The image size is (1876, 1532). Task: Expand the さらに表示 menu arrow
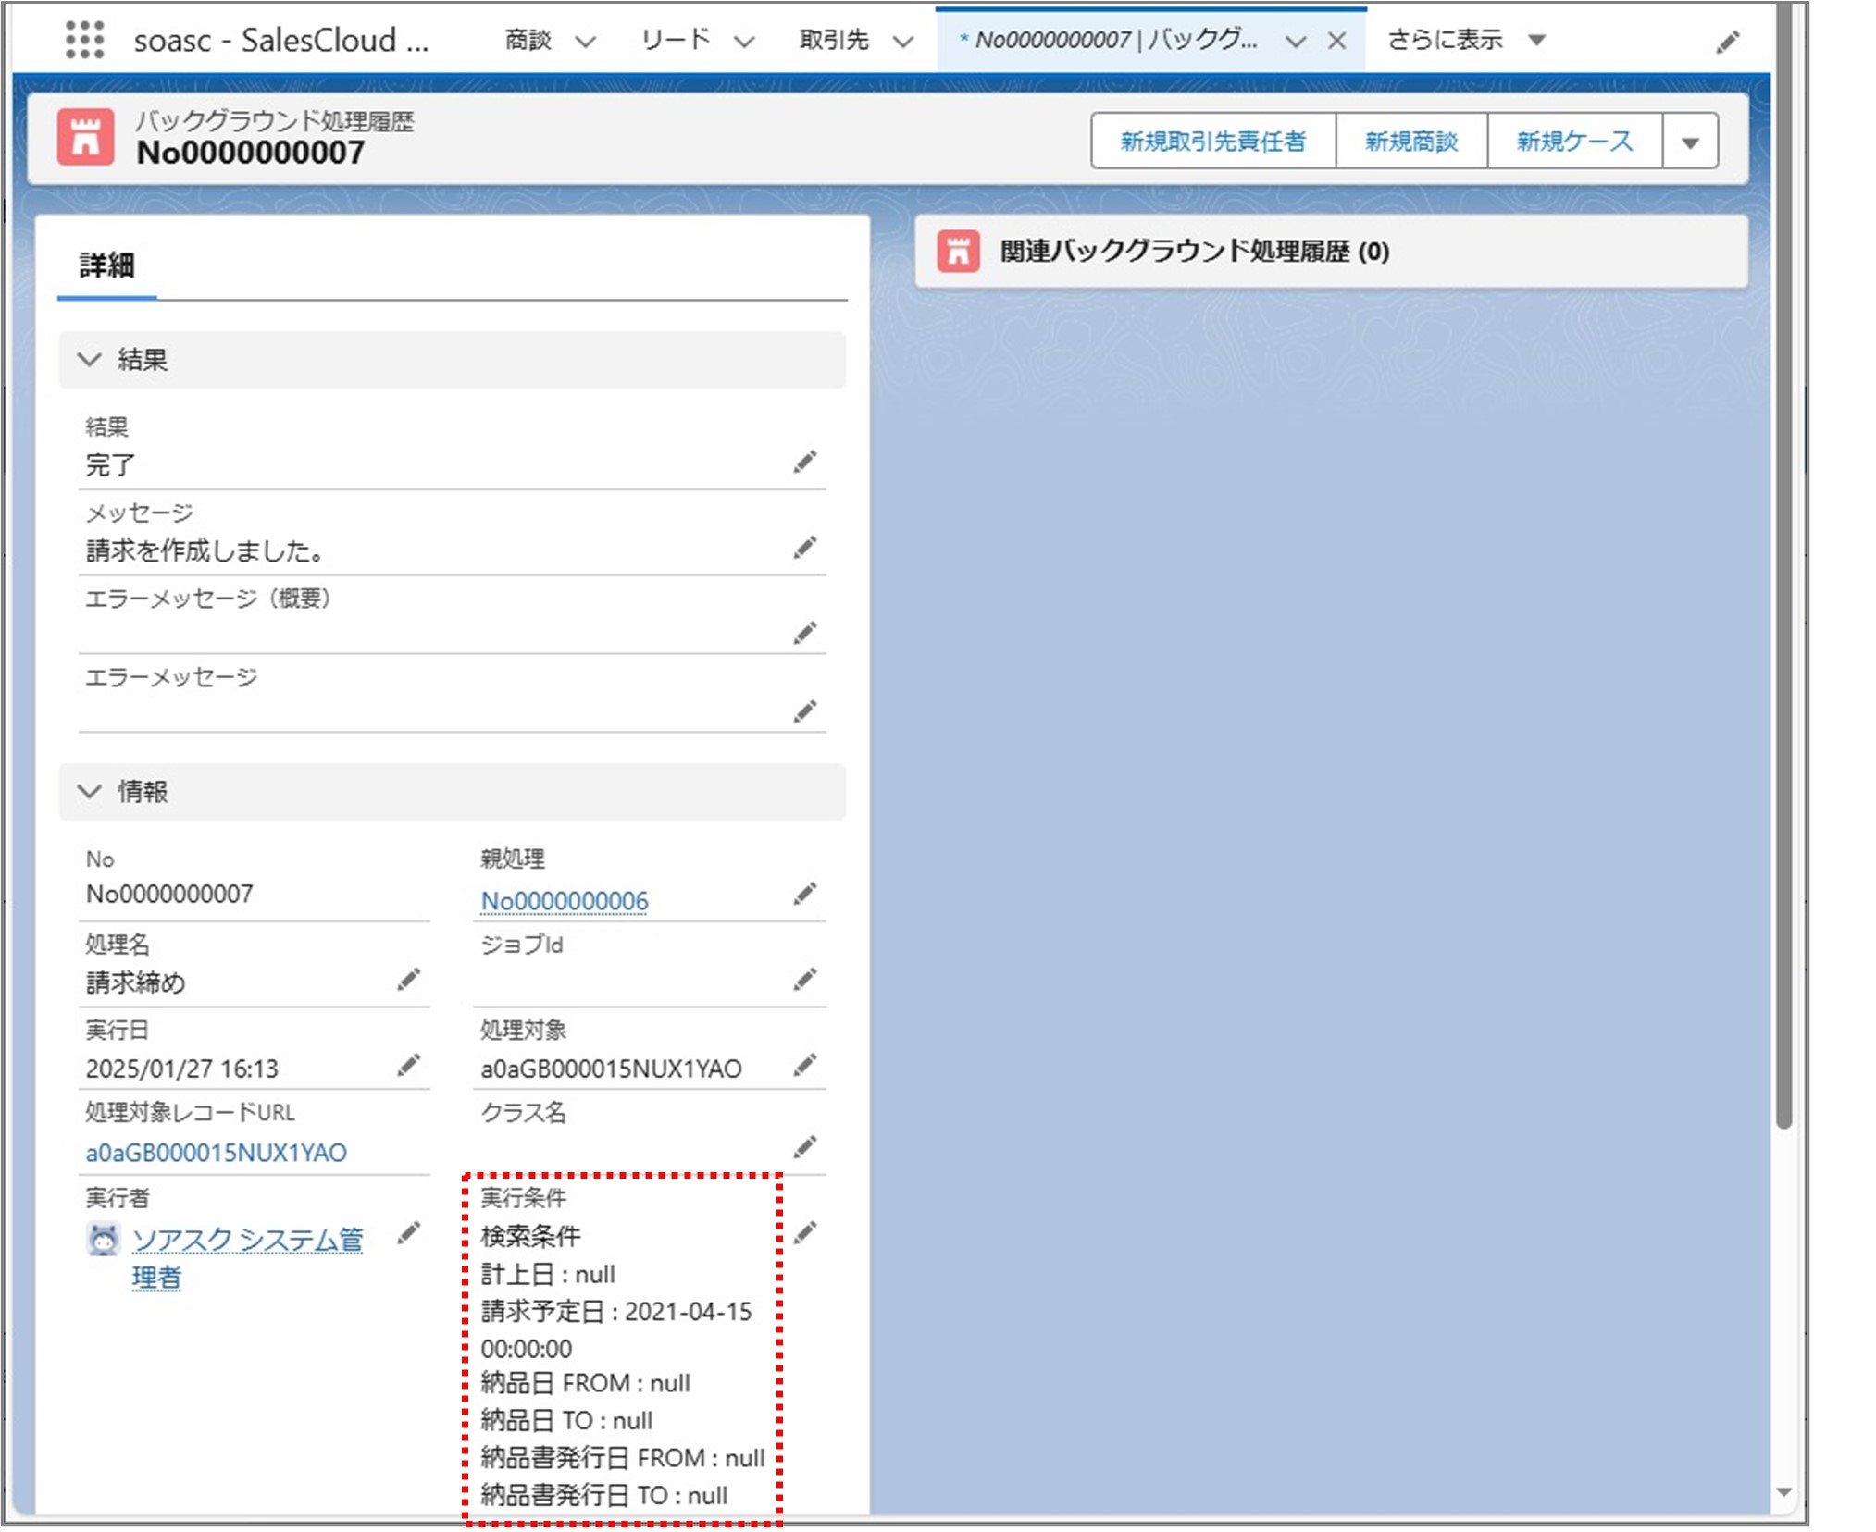pos(1536,41)
